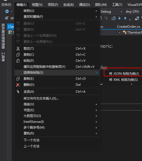Expand the 查找和替换(F) submenu
142x161 pixels.
click(57, 17)
